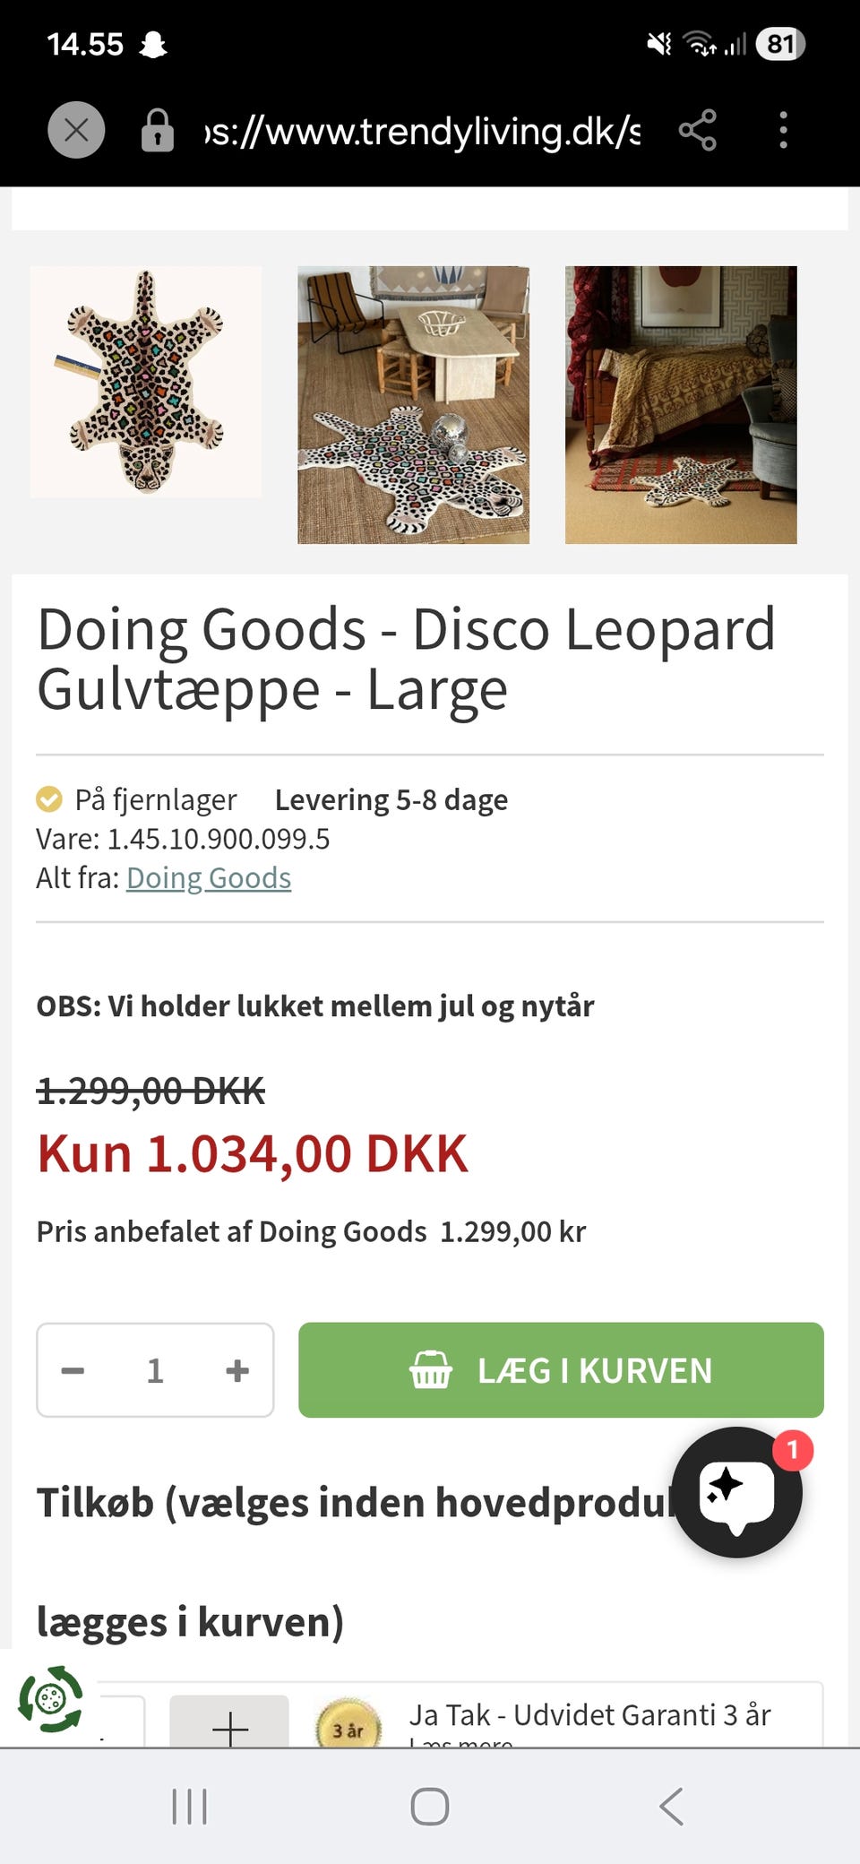View the leopard rug product thumbnail
Image resolution: width=860 pixels, height=1864 pixels.
click(x=146, y=382)
